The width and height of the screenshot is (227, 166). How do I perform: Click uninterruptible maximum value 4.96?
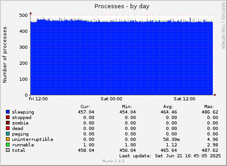(x=212, y=140)
